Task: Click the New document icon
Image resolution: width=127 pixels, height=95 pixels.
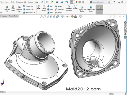Action: coord(47,2)
